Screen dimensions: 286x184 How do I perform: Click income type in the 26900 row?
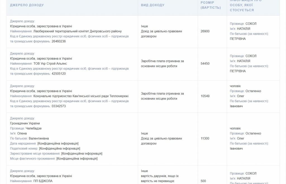(x=161, y=31)
